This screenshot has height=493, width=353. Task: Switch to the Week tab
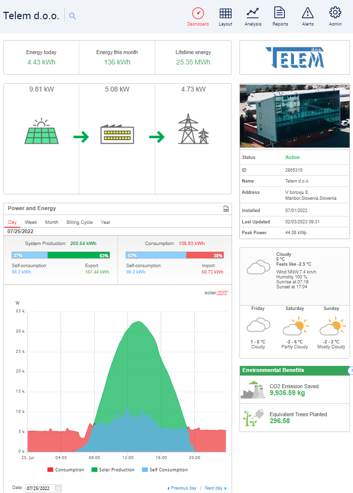point(31,222)
